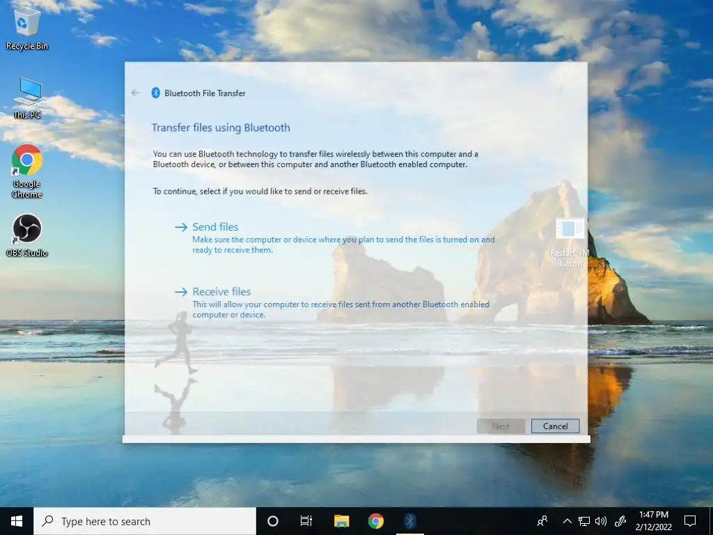Click the 'Transfer files using Bluetooth' heading
713x535 pixels.
coord(221,128)
